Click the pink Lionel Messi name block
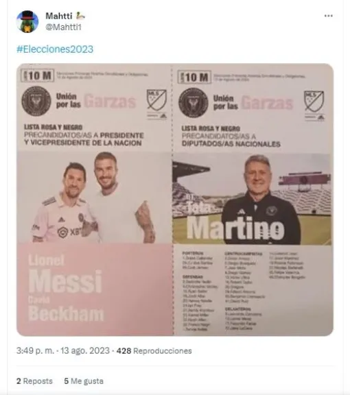The height and width of the screenshot is (395, 350). [x=95, y=289]
